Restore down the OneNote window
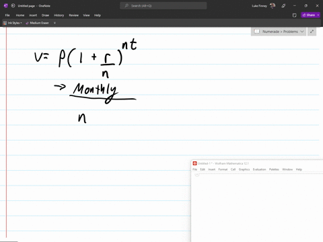This screenshot has width=323, height=242. 306,6
